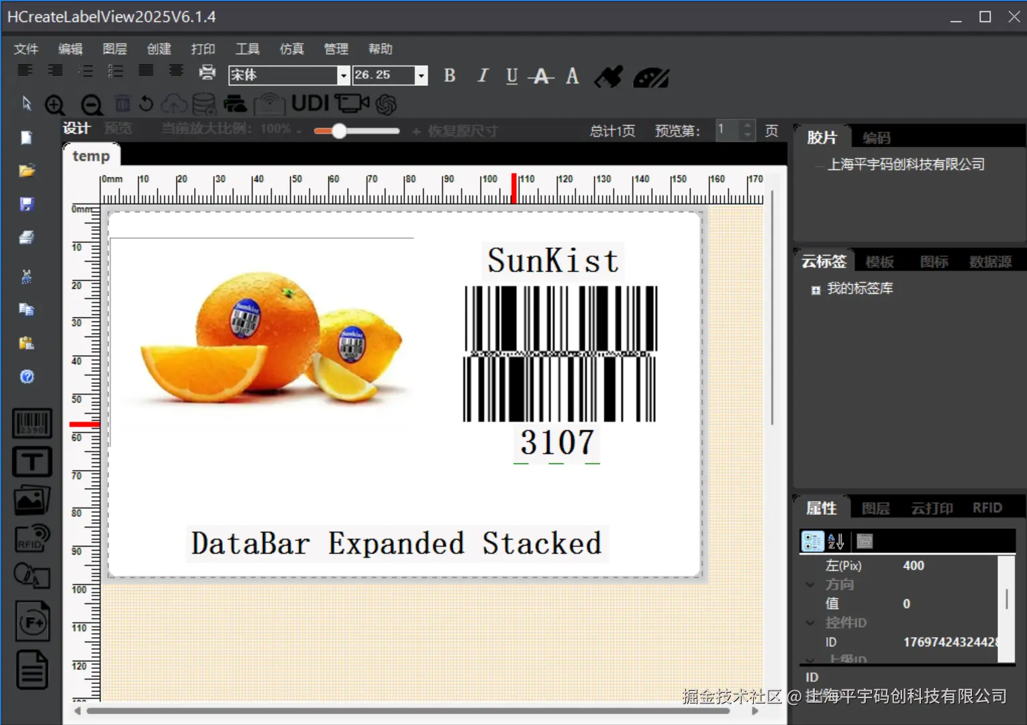This screenshot has height=725, width=1027.
Task: Open the 打印 menu
Action: [x=203, y=49]
